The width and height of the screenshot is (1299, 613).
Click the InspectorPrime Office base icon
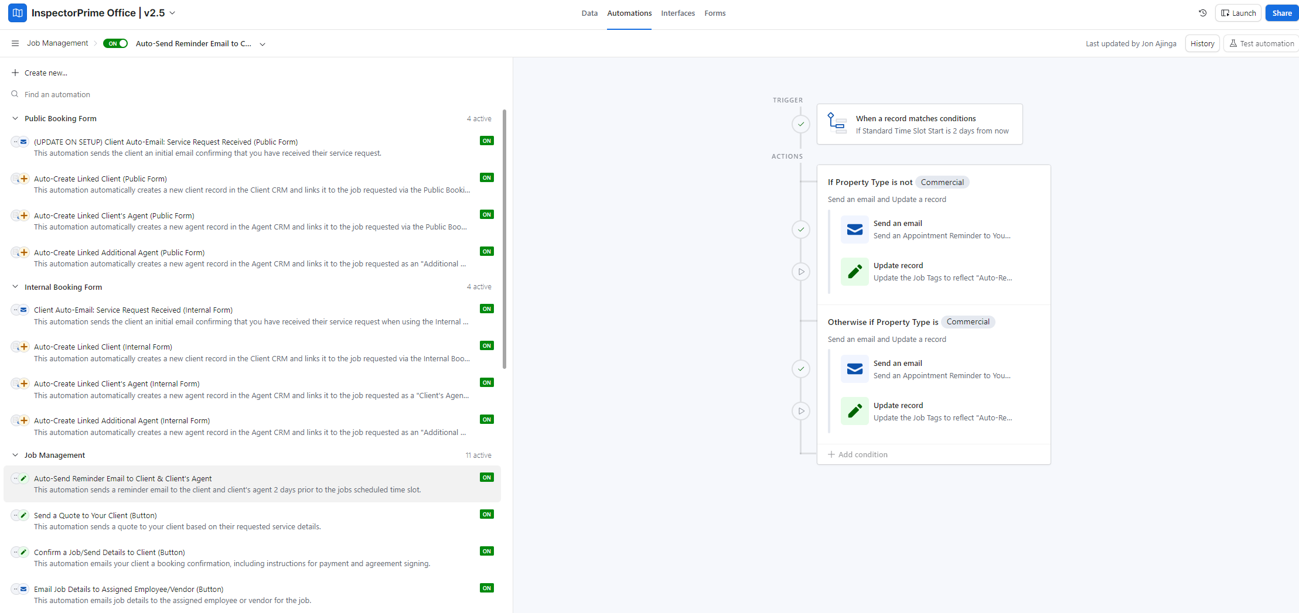(18, 13)
